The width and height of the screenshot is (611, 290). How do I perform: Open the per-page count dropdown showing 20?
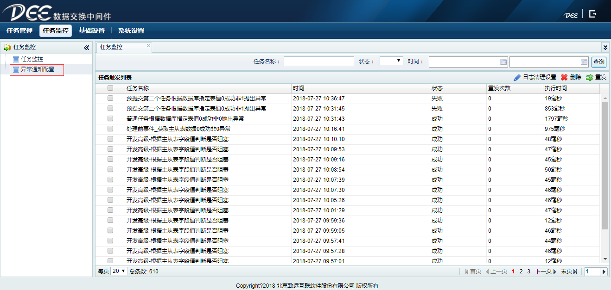tap(119, 271)
